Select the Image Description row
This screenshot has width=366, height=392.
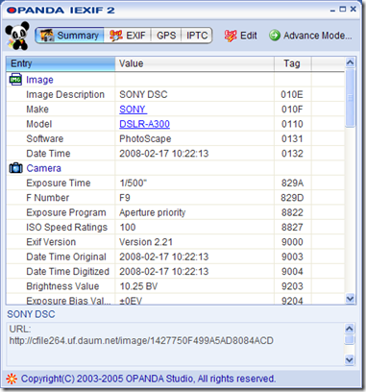pyautogui.click(x=175, y=94)
